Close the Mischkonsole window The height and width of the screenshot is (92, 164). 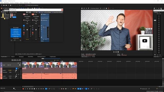tap(62, 10)
